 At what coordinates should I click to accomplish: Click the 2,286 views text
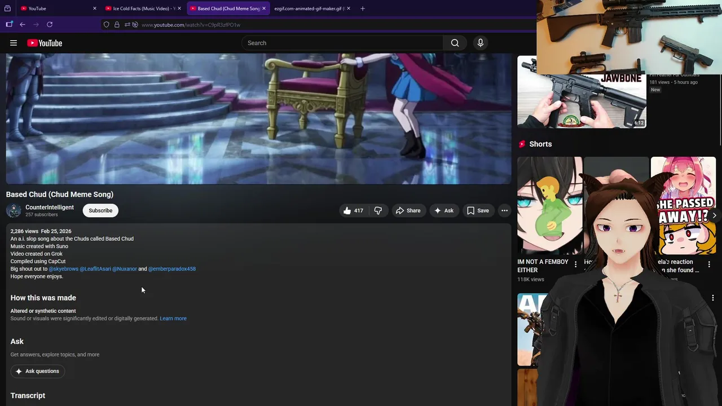pyautogui.click(x=24, y=231)
